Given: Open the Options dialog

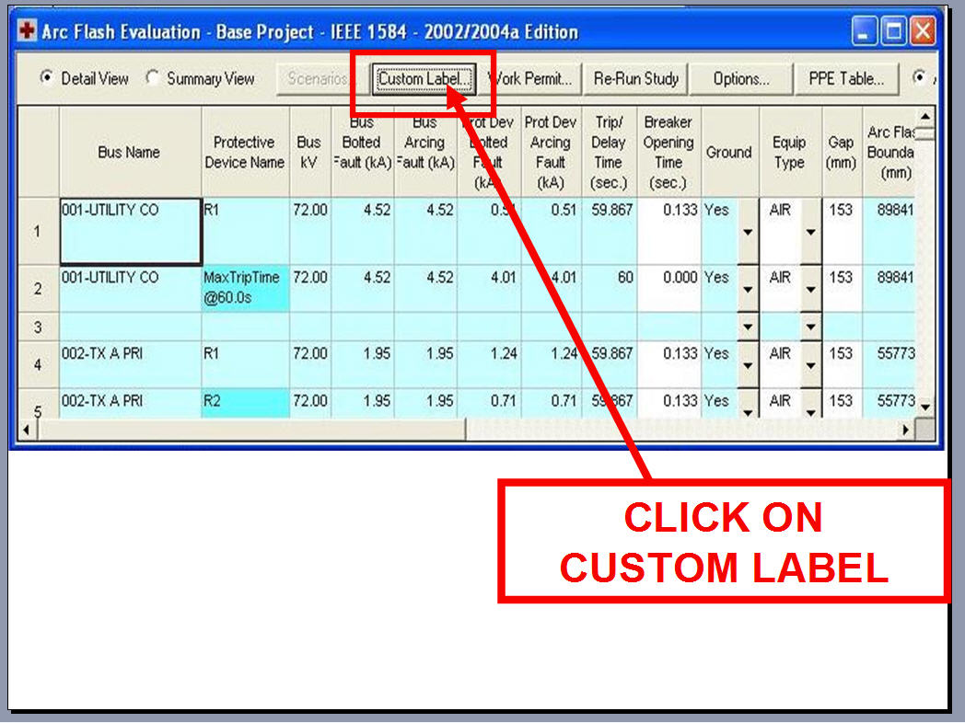Looking at the screenshot, I should click(740, 79).
